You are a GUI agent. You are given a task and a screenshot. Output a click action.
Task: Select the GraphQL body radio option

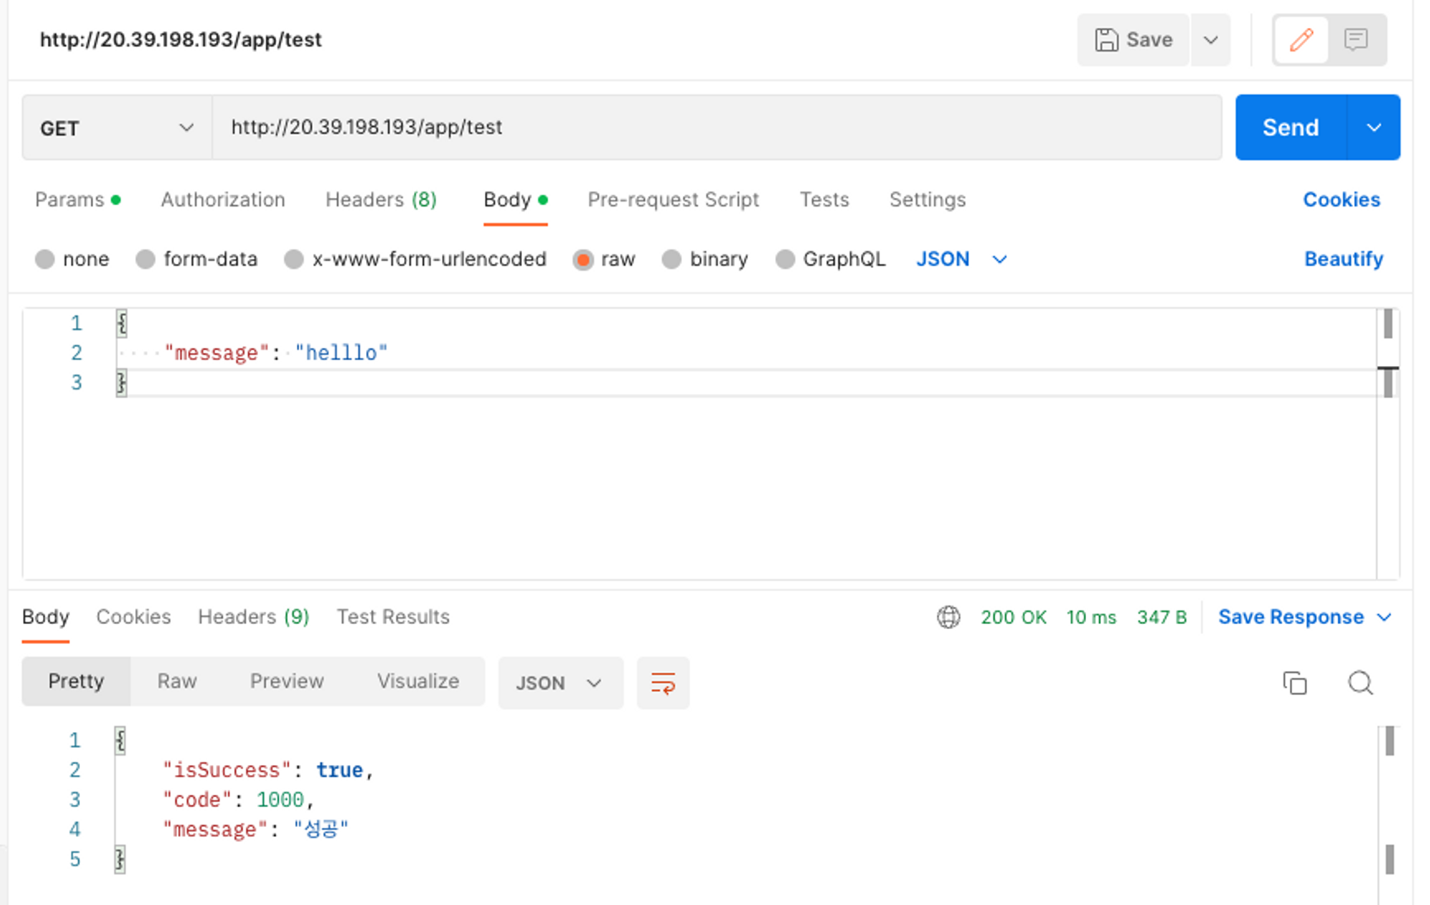click(x=785, y=259)
